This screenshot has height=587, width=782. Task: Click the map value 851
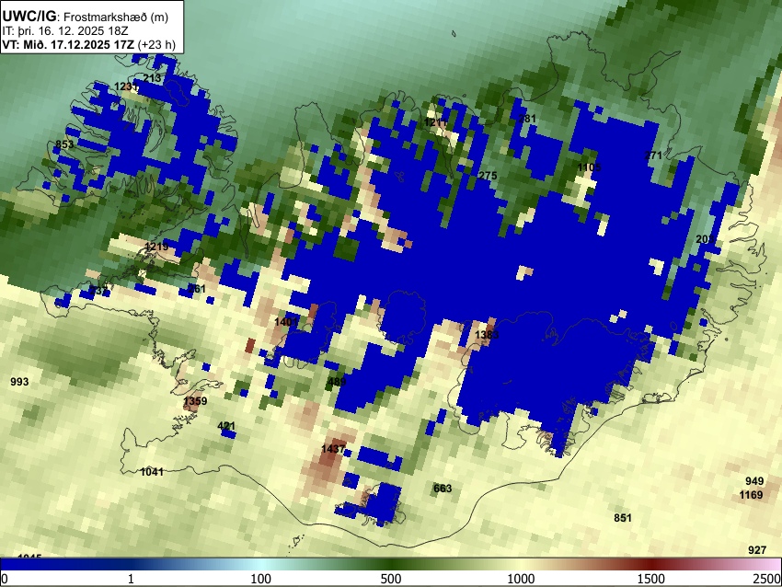(x=623, y=518)
